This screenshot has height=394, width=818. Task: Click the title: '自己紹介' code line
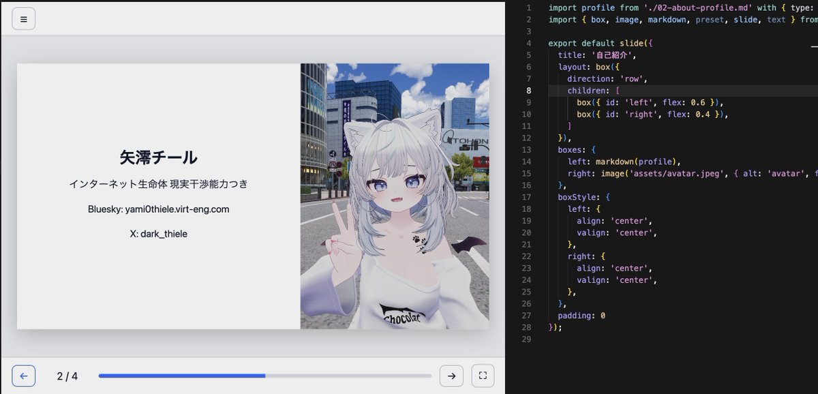point(596,55)
